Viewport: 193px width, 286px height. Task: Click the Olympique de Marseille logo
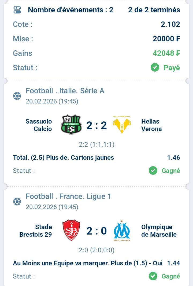[122, 231]
